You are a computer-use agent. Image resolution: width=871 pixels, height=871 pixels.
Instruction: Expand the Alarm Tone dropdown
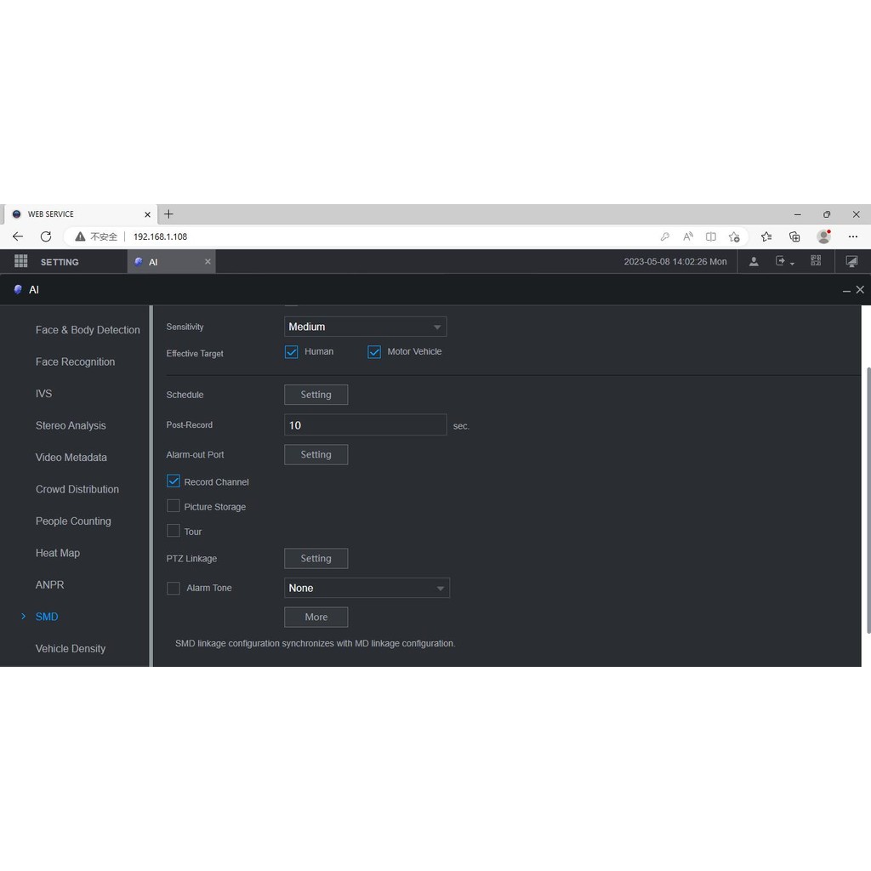click(367, 588)
